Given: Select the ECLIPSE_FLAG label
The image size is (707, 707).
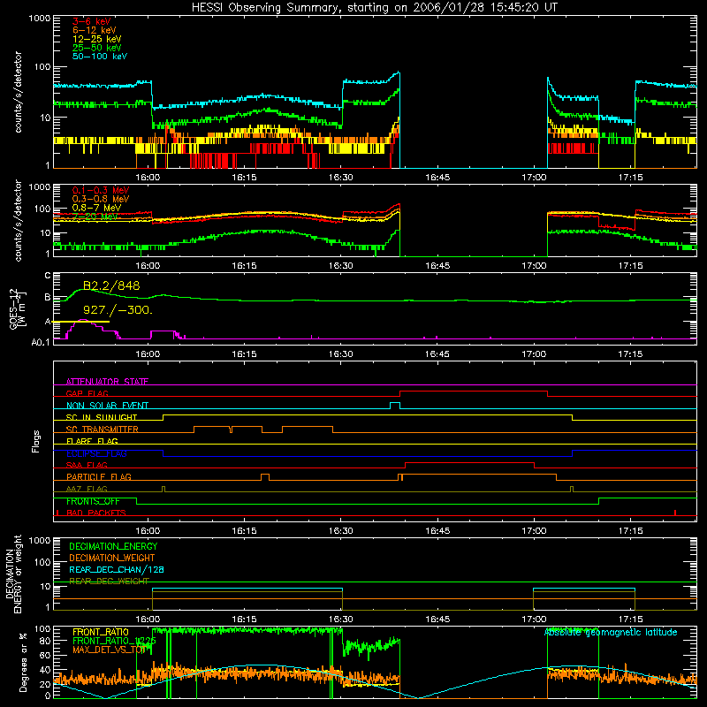Looking at the screenshot, I should click(x=96, y=453).
